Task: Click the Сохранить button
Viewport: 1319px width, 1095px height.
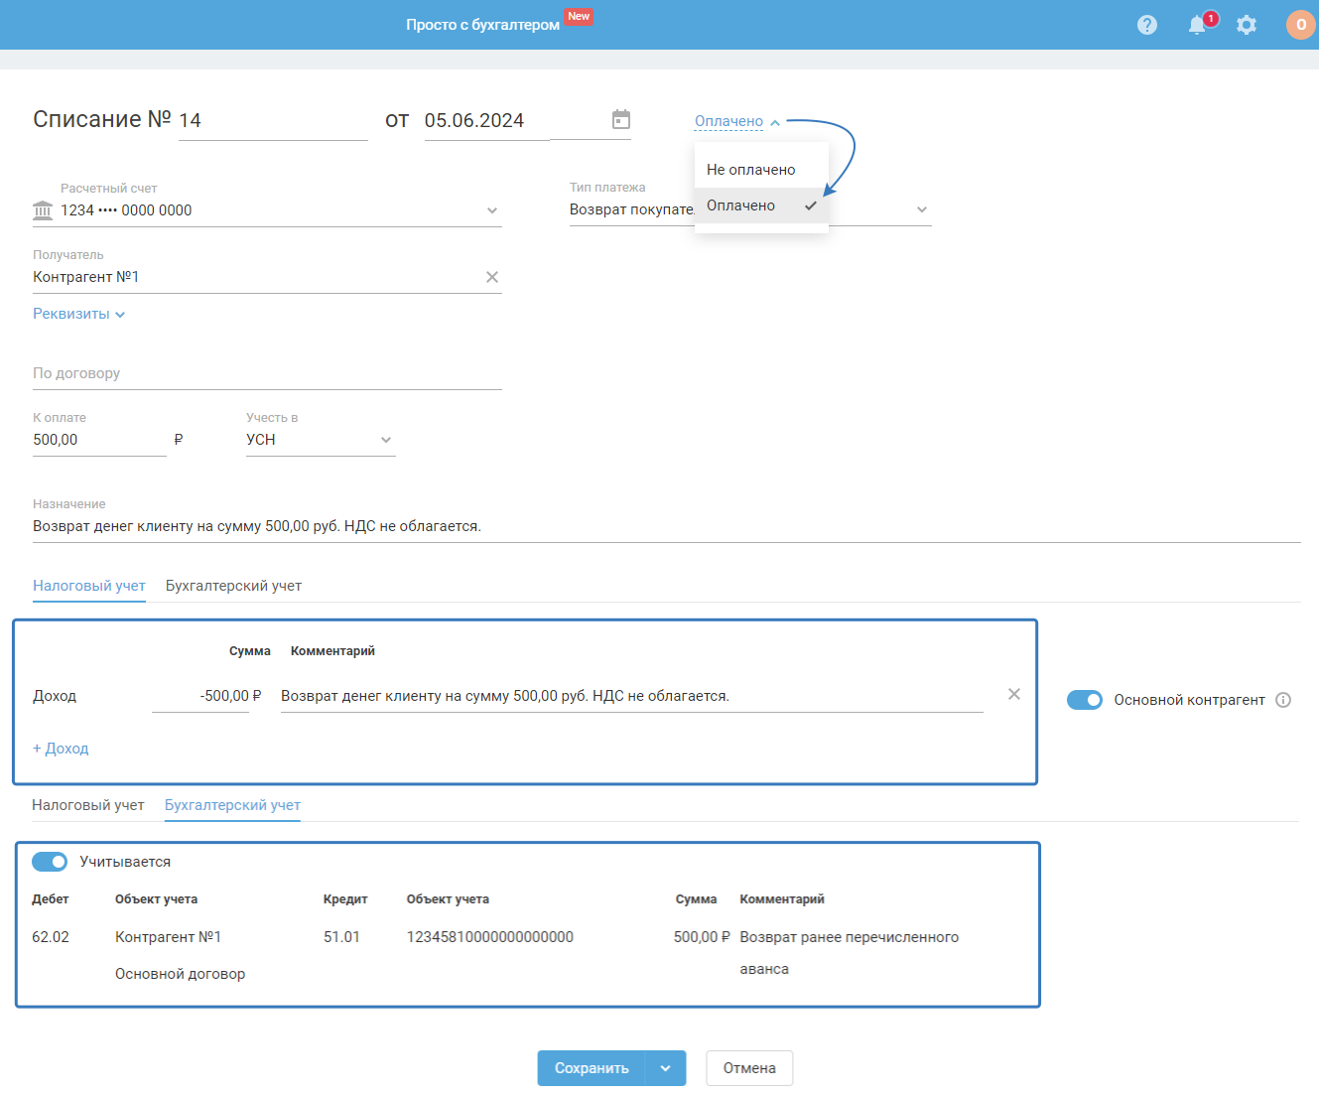Action: tap(592, 1068)
